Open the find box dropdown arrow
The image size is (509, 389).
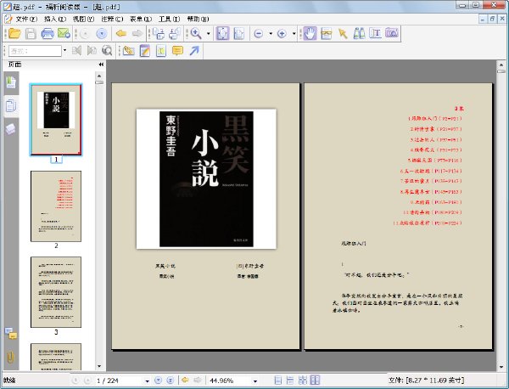coord(65,50)
